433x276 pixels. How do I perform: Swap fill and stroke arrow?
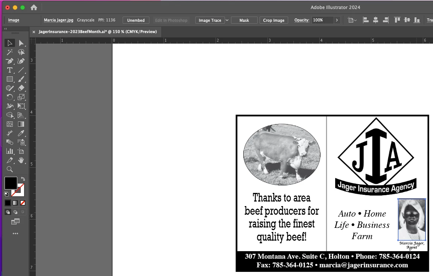click(23, 179)
